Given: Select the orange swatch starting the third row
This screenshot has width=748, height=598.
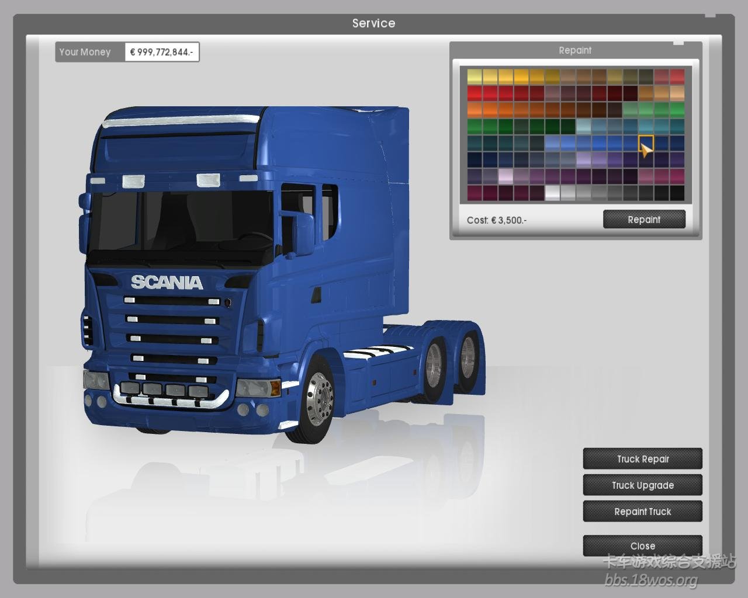Looking at the screenshot, I should 475,110.
